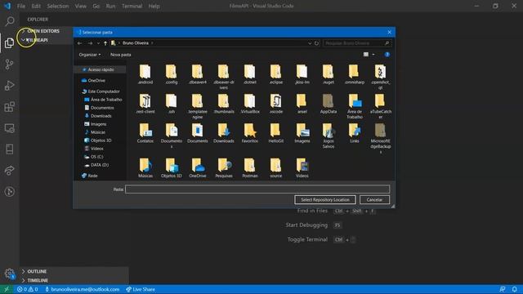
Task: Open the View menu
Action: [80, 6]
